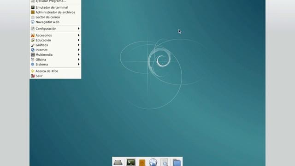Viewport: 295px width, 166px height.
Task: Click the Acerca de Xfce star icon
Action: pyautogui.click(x=33, y=71)
